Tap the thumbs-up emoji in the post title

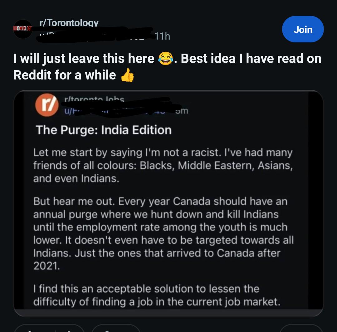[x=127, y=75]
